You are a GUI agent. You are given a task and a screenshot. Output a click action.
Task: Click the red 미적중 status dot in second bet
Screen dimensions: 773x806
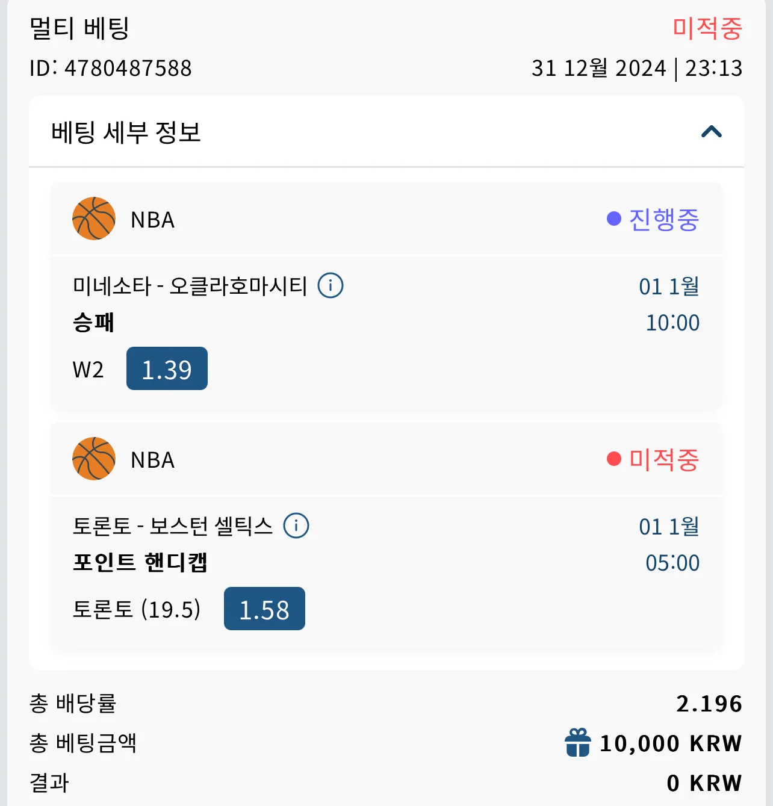pyautogui.click(x=613, y=459)
